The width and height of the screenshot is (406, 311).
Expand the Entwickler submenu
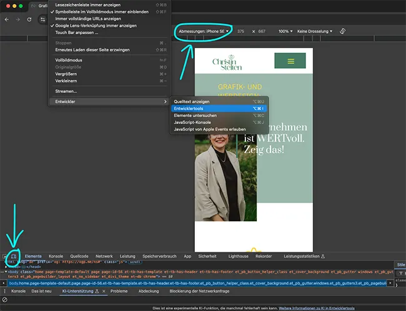pyautogui.click(x=109, y=102)
